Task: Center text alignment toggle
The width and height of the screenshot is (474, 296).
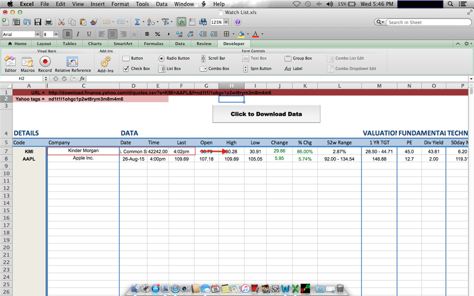Action: 112,34
